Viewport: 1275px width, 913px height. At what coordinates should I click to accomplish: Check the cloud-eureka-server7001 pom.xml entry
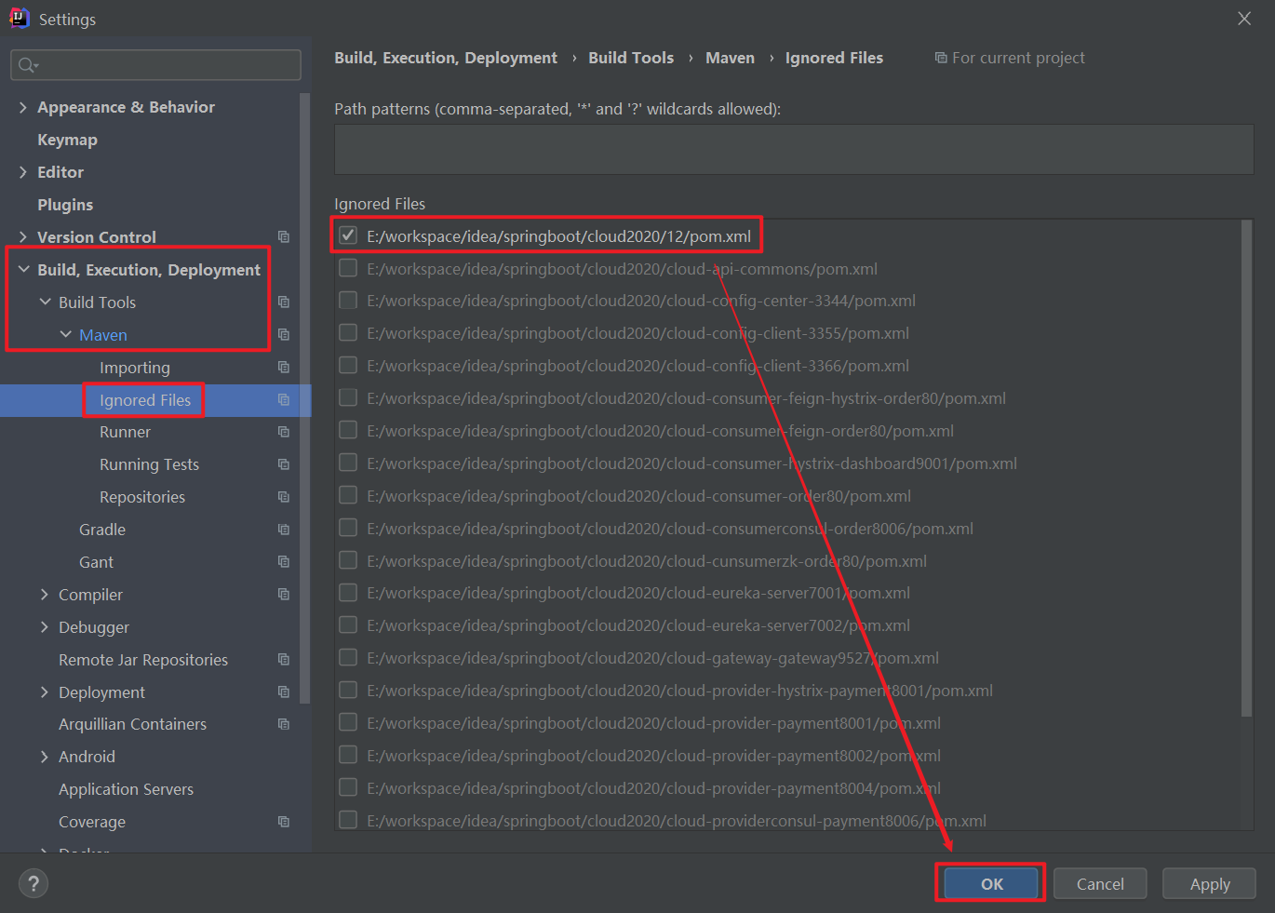tap(347, 592)
